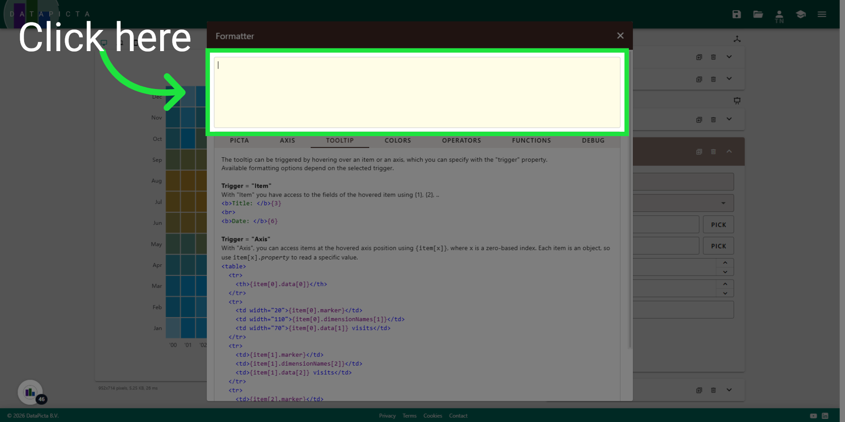The height and width of the screenshot is (422, 845).
Task: Delete the first row below the axes icon
Action: coord(713,57)
